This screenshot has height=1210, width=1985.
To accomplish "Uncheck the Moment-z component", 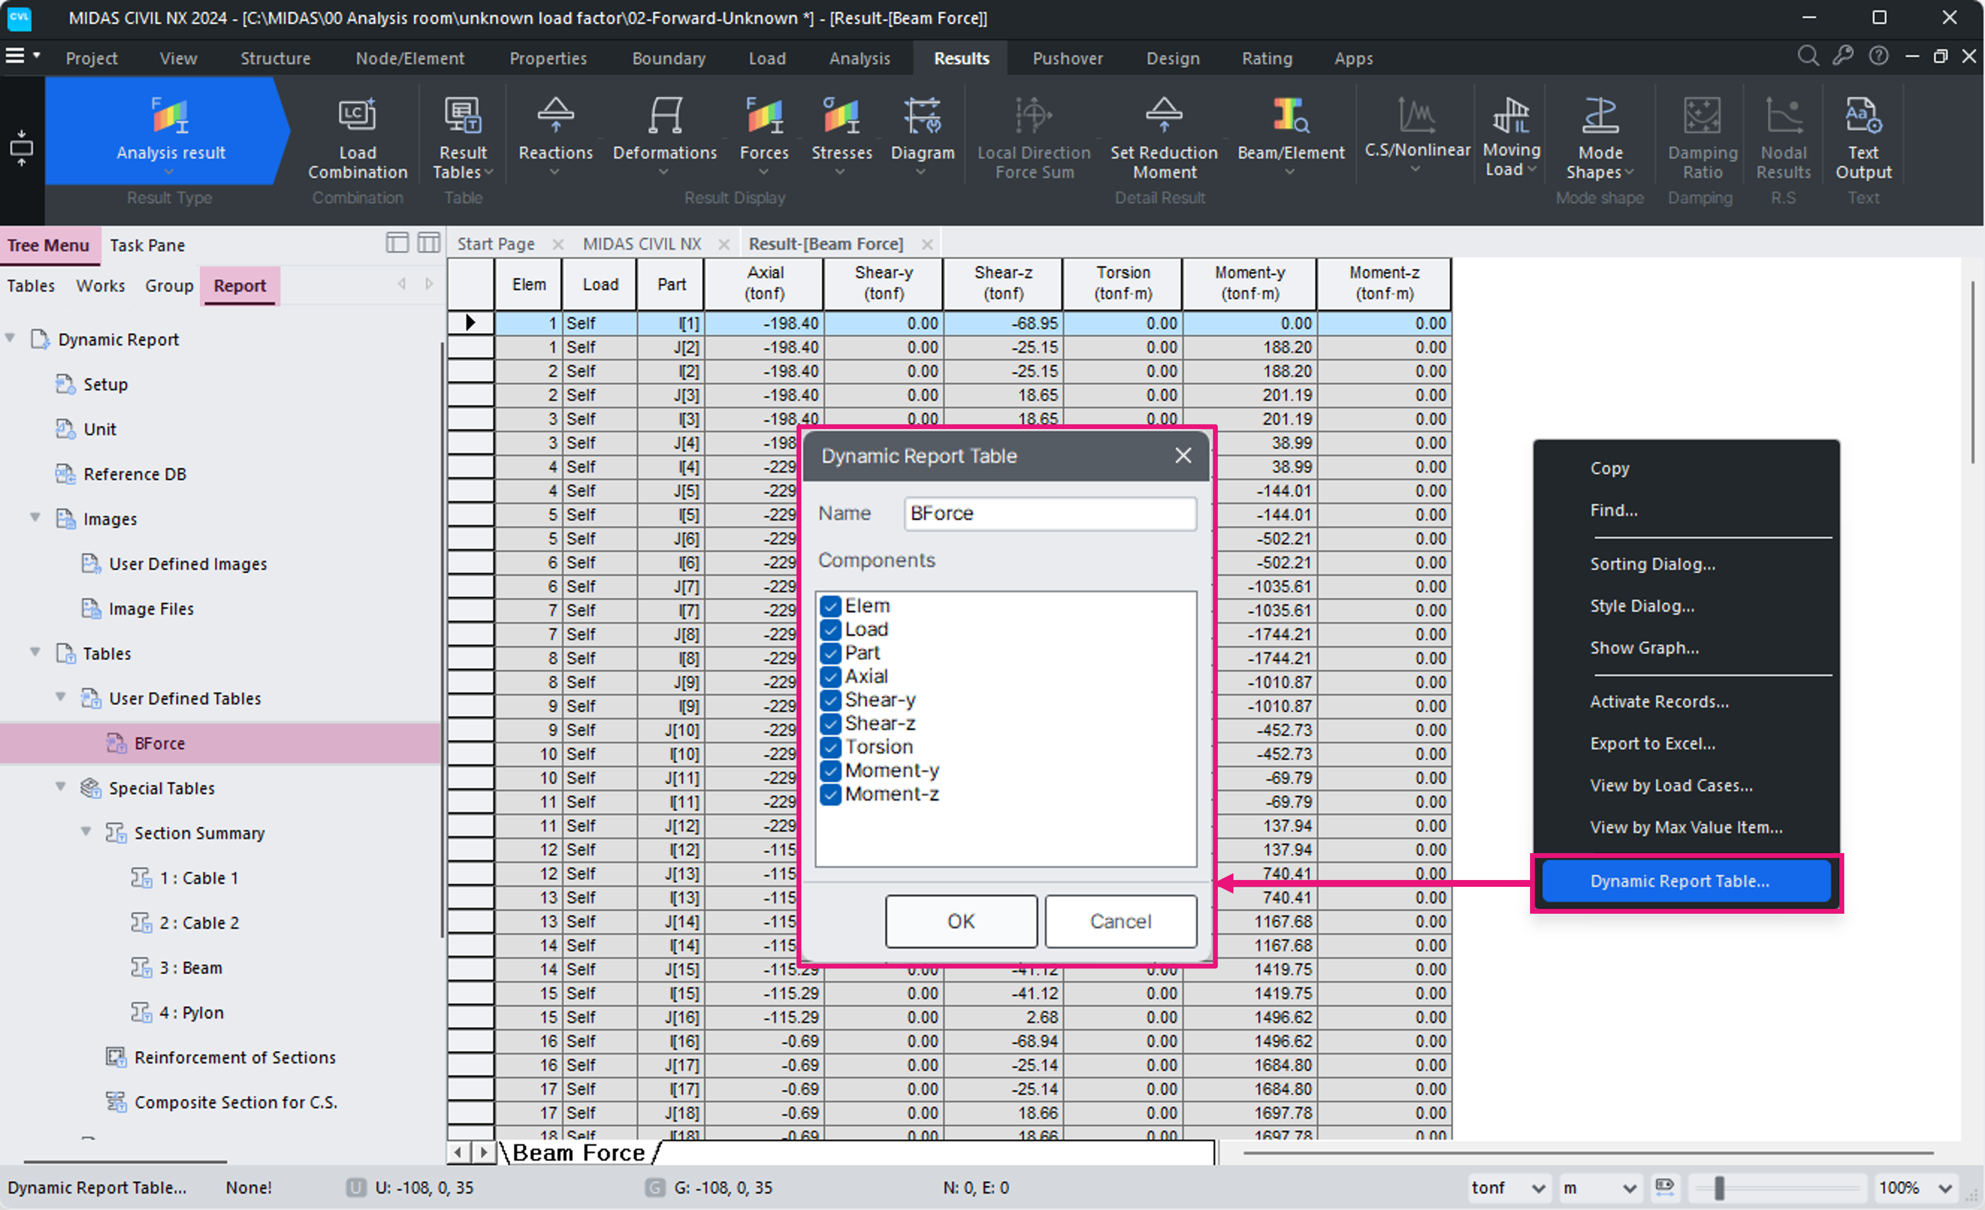I will coord(831,794).
